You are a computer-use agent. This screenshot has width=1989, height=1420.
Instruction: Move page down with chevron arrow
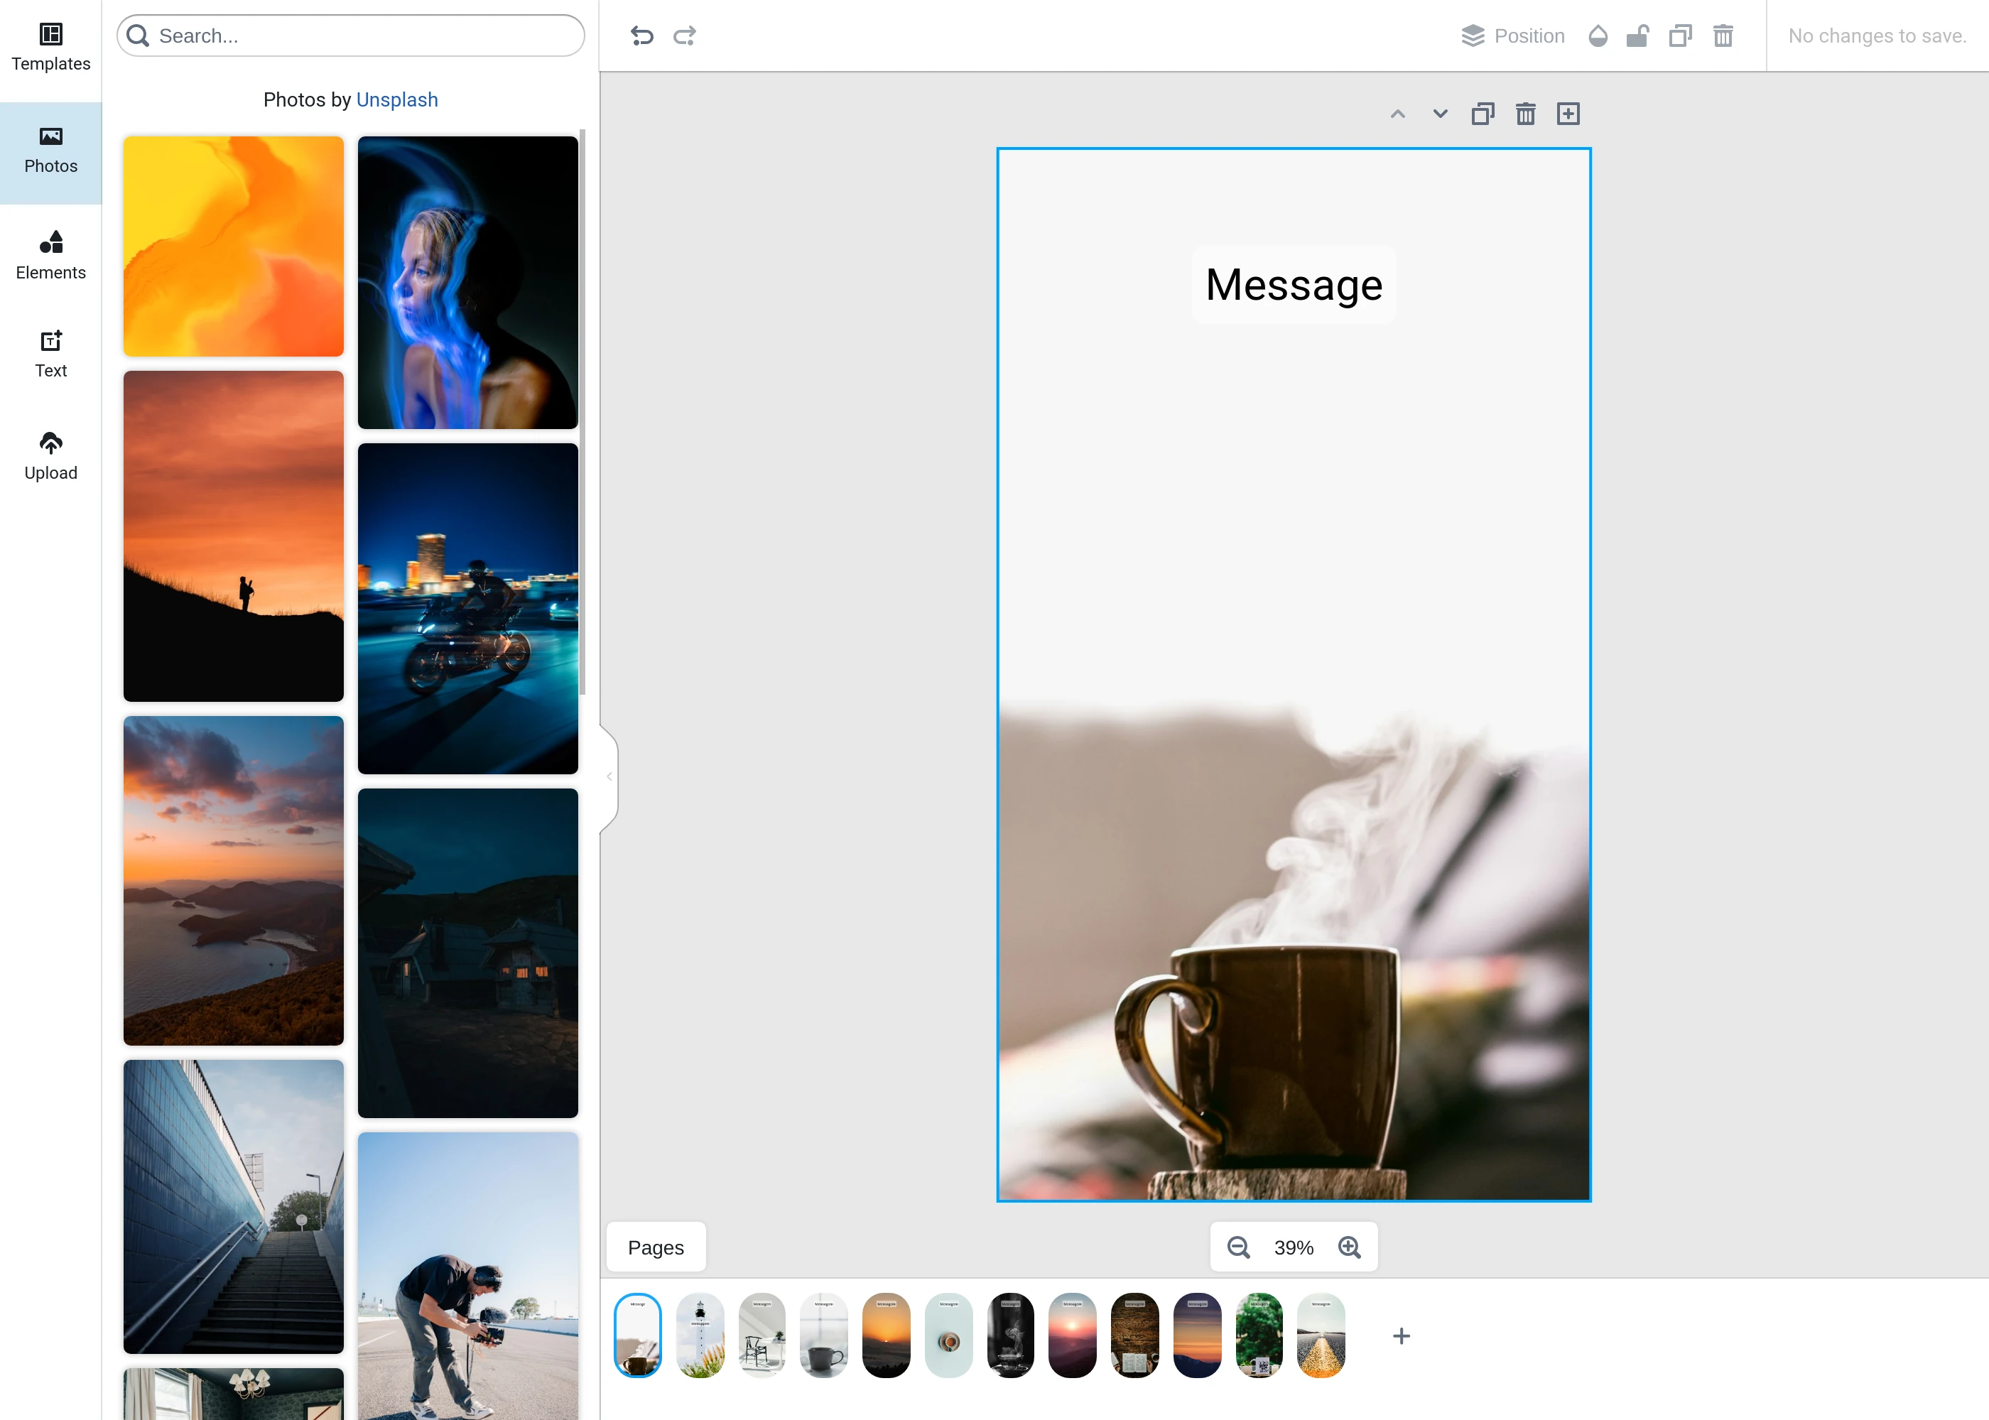tap(1440, 114)
